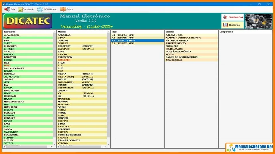The width and height of the screenshot is (275, 154).
Task: Open the WEB Dicatec globe icon
Action: [x=40, y=9]
